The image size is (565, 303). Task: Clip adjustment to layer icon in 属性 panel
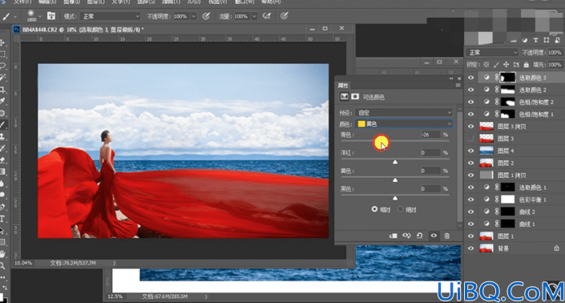tap(393, 236)
